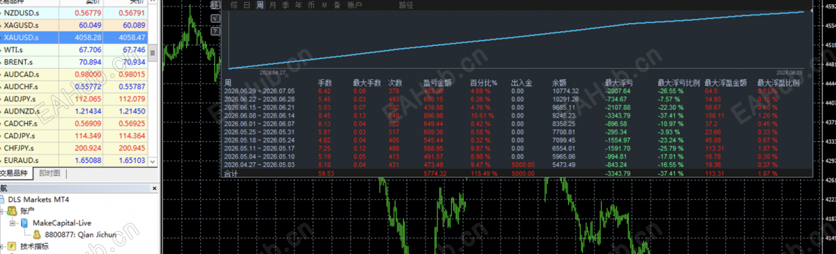The height and width of the screenshot is (254, 836).
Task: Select the highlighted XAUUSD.s row
Action: 74,38
